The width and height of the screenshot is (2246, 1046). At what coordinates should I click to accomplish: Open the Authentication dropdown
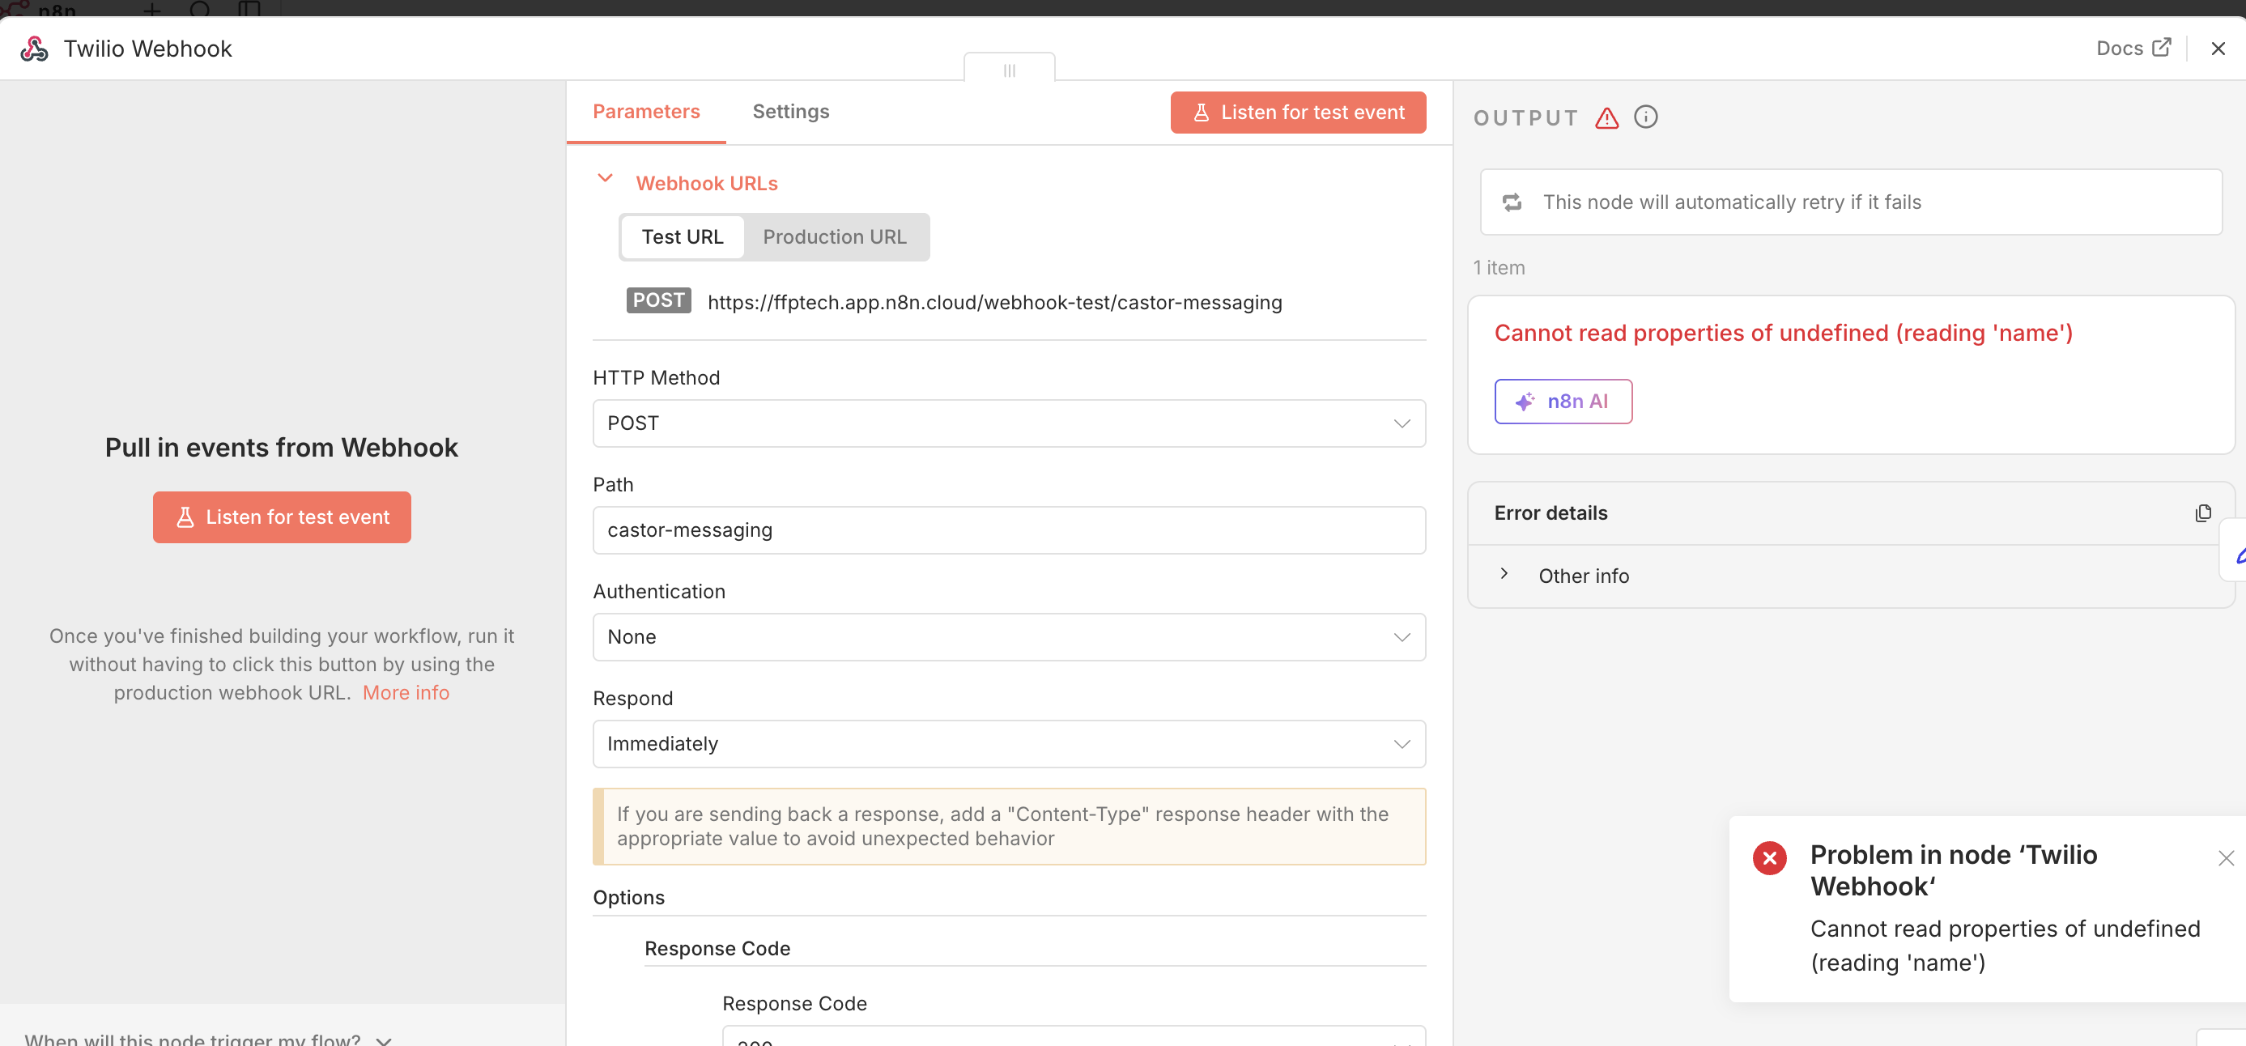coord(1009,637)
